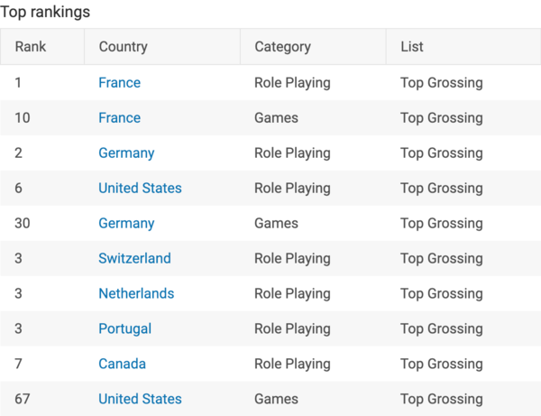Click Role Playing cell in the Canada row
Screen dimensions: 541x416
(292, 365)
